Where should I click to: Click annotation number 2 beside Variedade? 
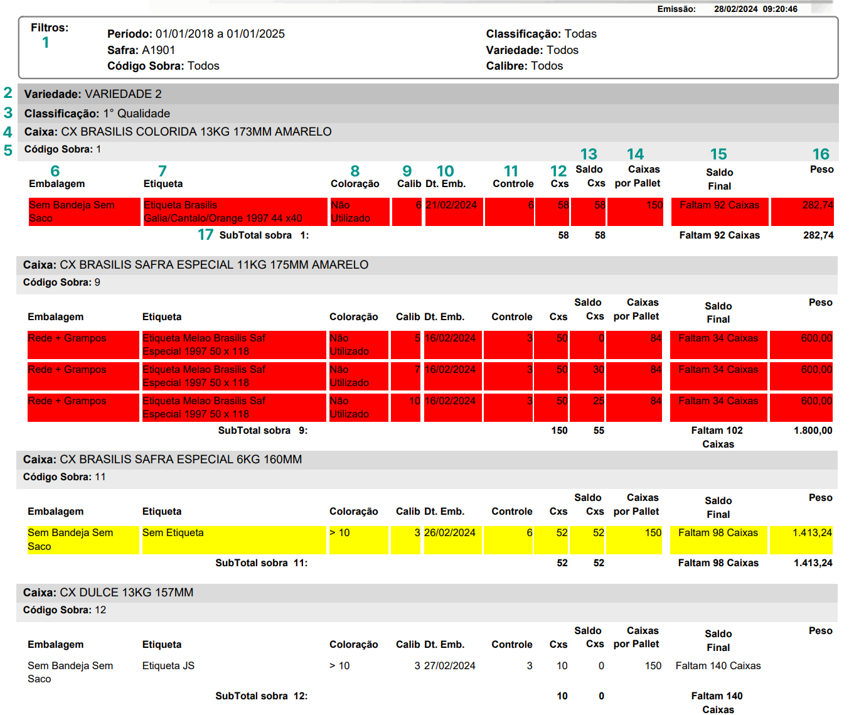[x=8, y=93]
